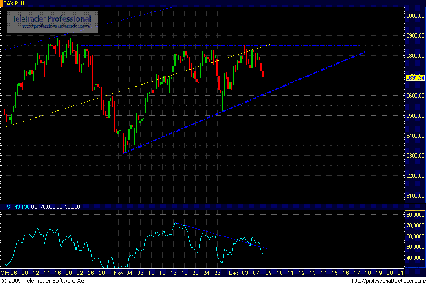
Task: Click the 5800,00 price axis label
Action: (x=415, y=56)
